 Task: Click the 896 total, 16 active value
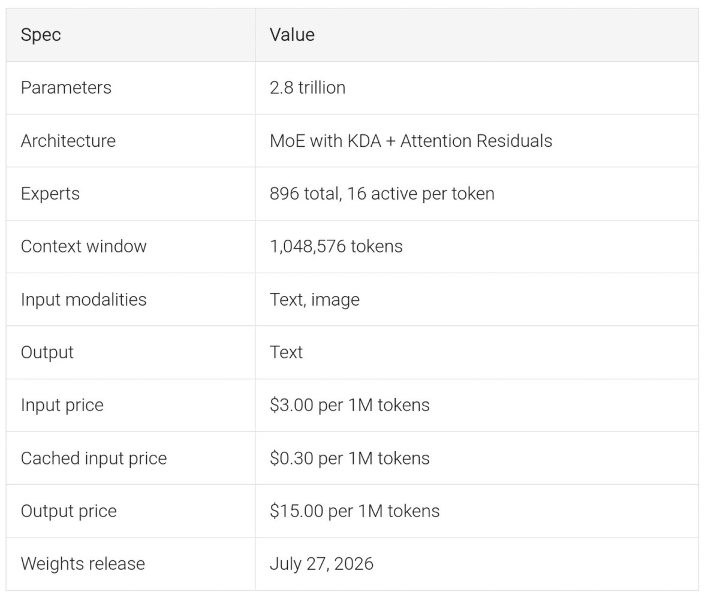pos(382,194)
